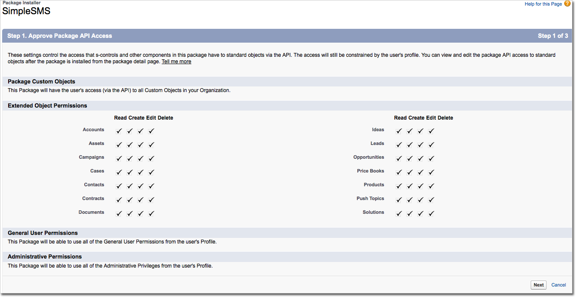Toggle the Price Books Create checkmark
The image size is (581, 302).
click(410, 172)
